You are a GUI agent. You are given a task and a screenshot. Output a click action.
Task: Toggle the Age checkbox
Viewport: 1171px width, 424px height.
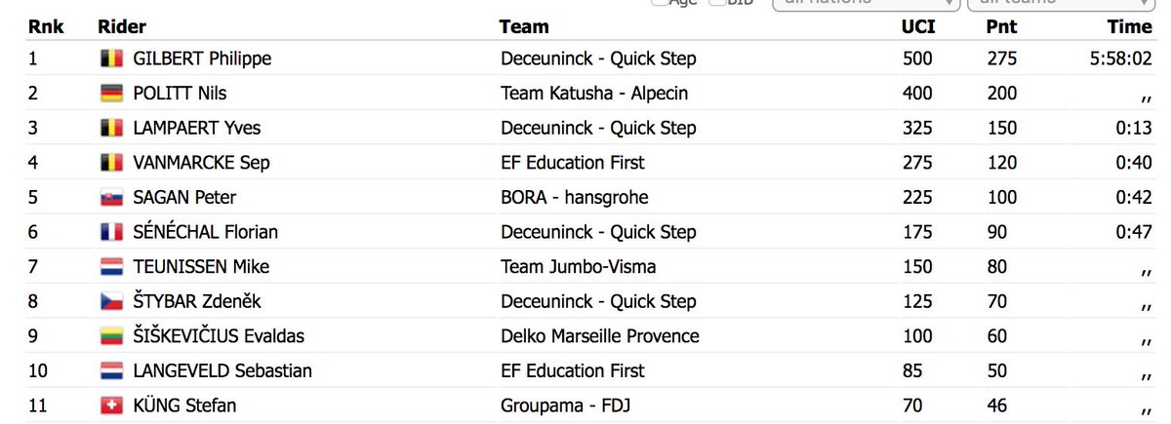point(660,3)
